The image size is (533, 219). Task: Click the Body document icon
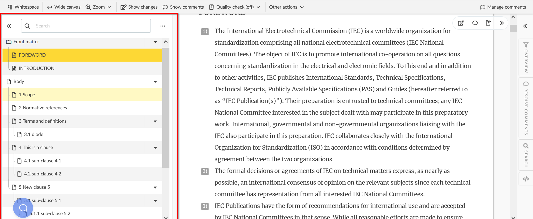point(9,81)
